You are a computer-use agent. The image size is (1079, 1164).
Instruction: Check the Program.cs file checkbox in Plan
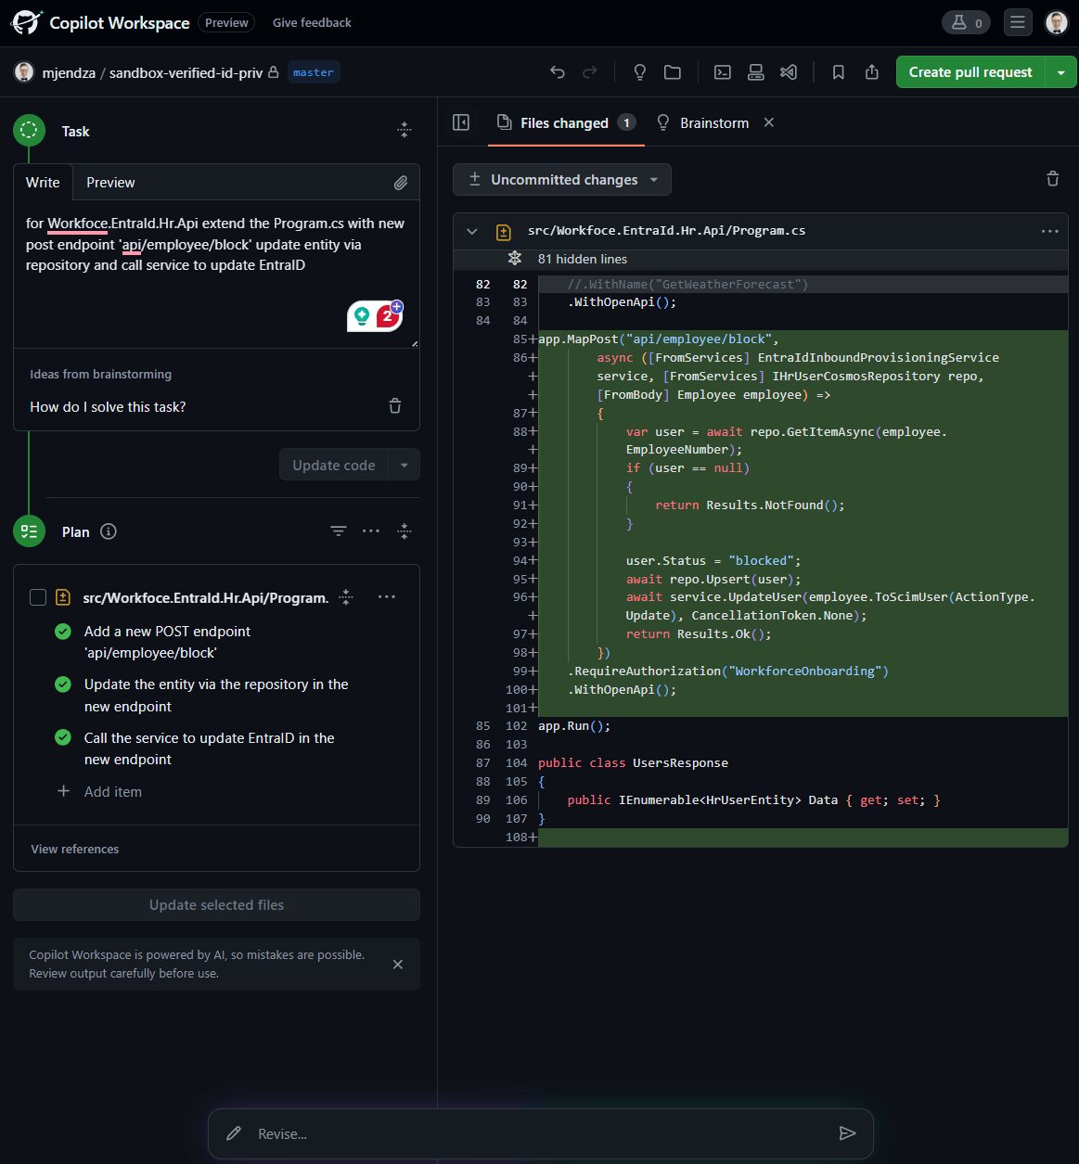point(38,597)
